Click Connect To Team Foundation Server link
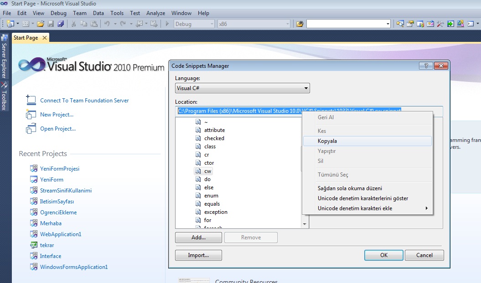Image resolution: width=481 pixels, height=283 pixels. click(84, 101)
